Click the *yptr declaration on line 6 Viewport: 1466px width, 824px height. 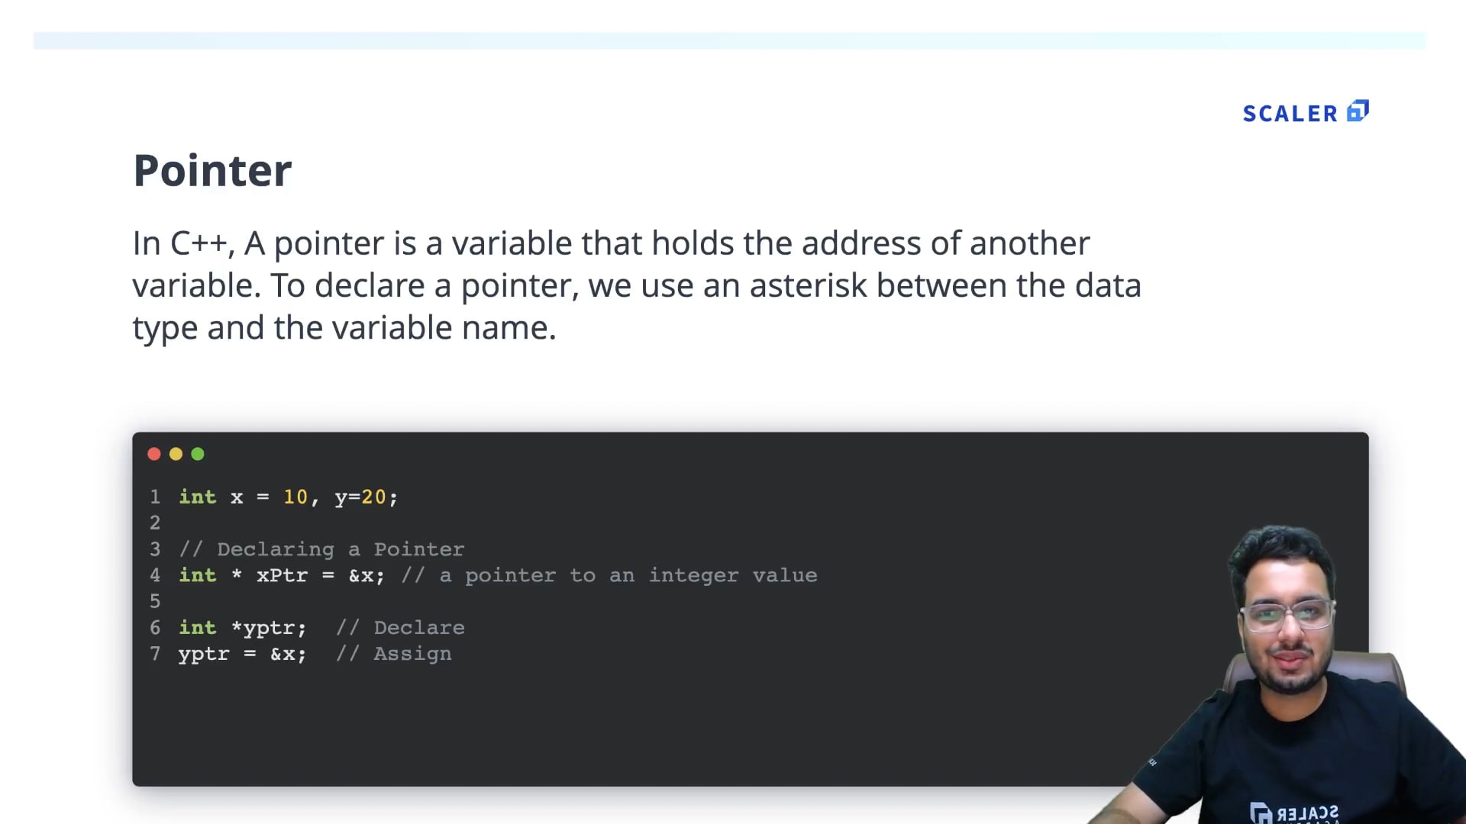(x=269, y=628)
